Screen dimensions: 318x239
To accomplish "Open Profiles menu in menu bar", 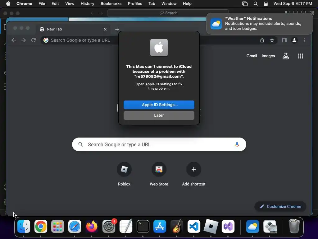I will 135,3.
